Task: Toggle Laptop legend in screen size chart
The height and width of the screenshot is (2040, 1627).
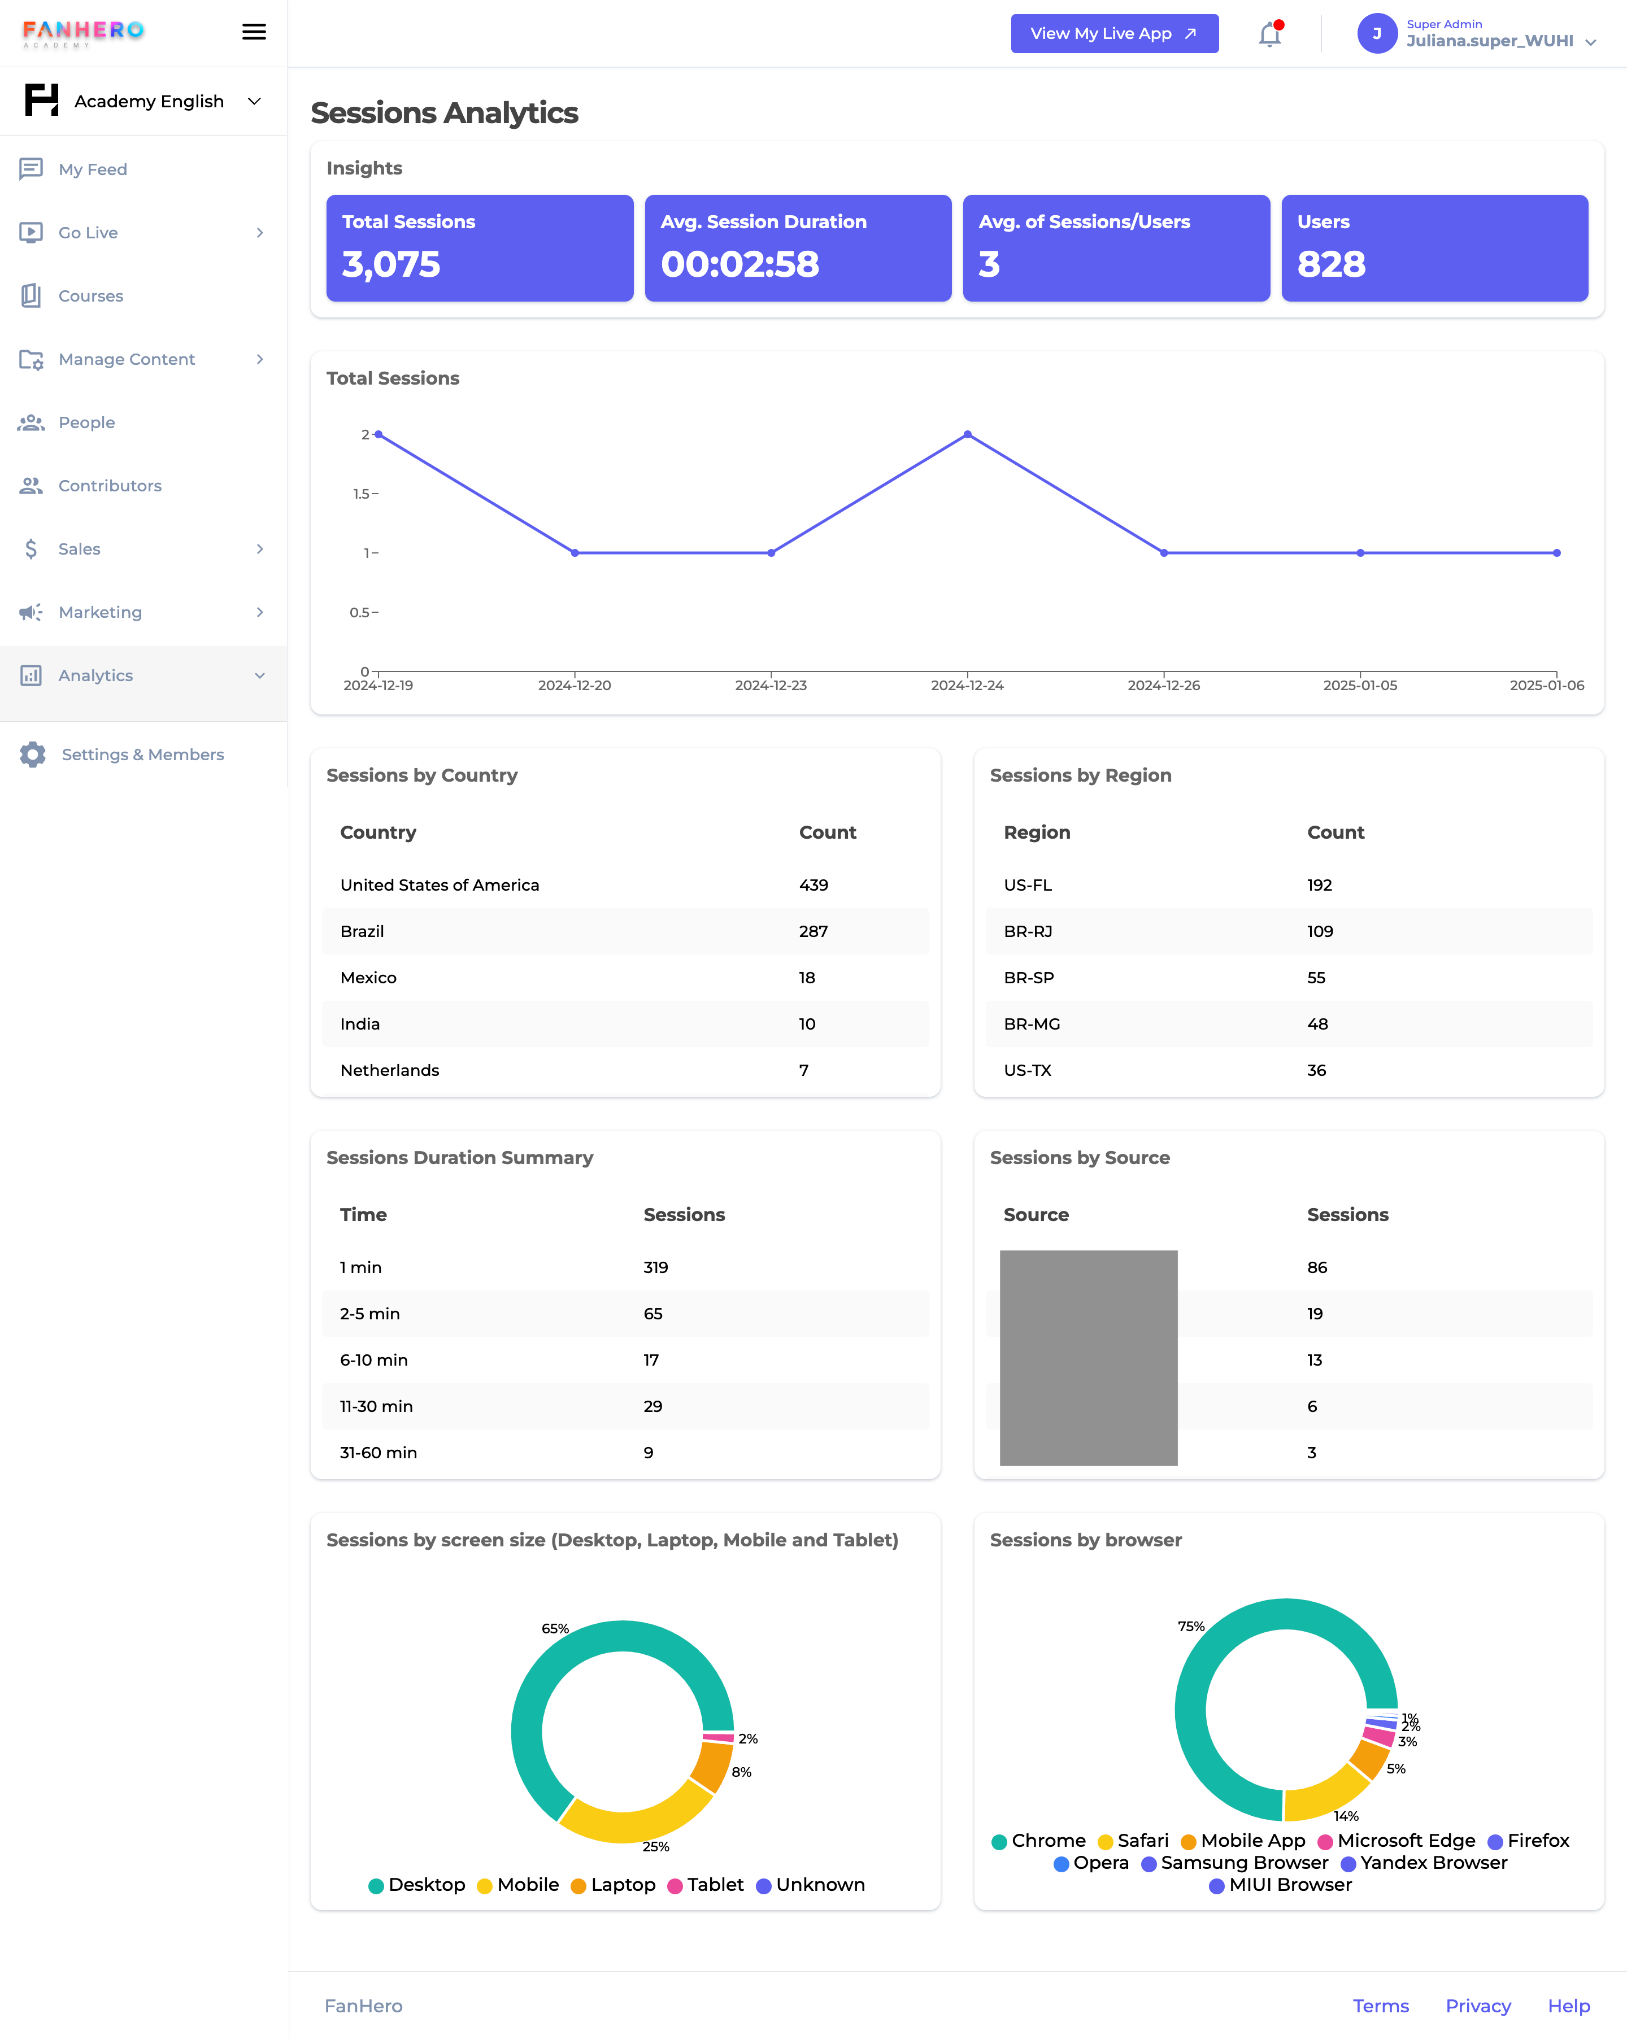Action: 614,1885
